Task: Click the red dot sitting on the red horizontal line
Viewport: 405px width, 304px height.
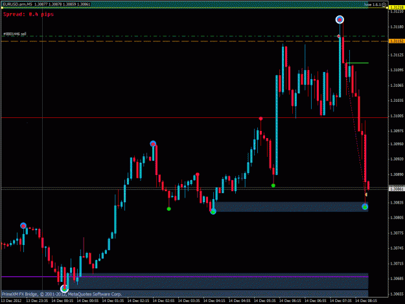Action: 261,119
